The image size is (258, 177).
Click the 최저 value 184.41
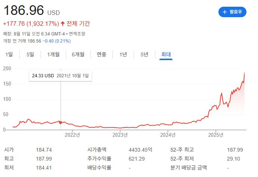point(44,168)
